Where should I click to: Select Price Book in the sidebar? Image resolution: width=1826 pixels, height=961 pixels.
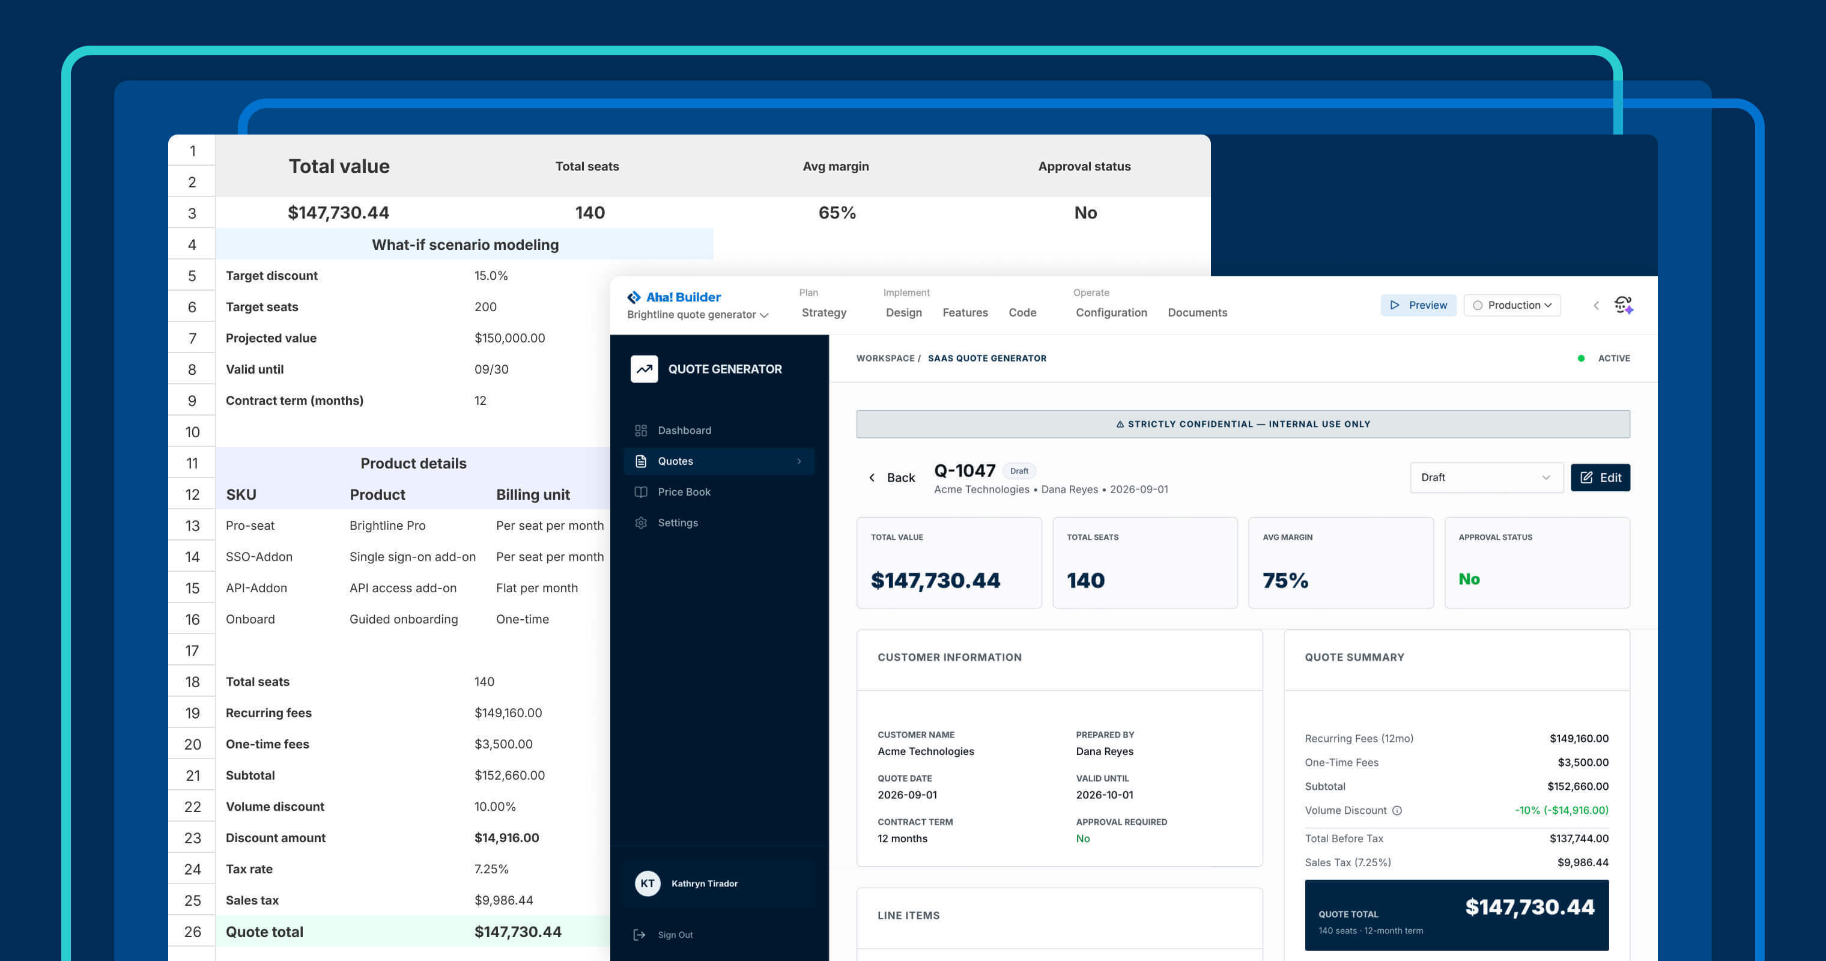pyautogui.click(x=719, y=492)
